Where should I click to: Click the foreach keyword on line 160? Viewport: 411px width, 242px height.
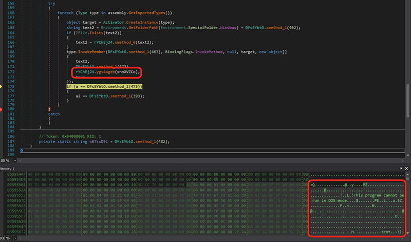click(x=65, y=13)
